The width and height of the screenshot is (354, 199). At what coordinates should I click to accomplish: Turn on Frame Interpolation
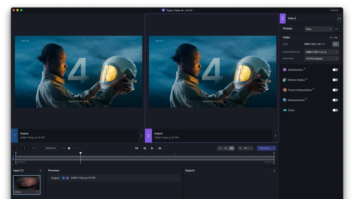click(x=335, y=90)
